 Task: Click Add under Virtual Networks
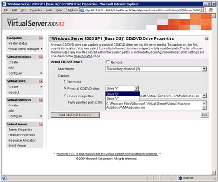(x=11, y=111)
